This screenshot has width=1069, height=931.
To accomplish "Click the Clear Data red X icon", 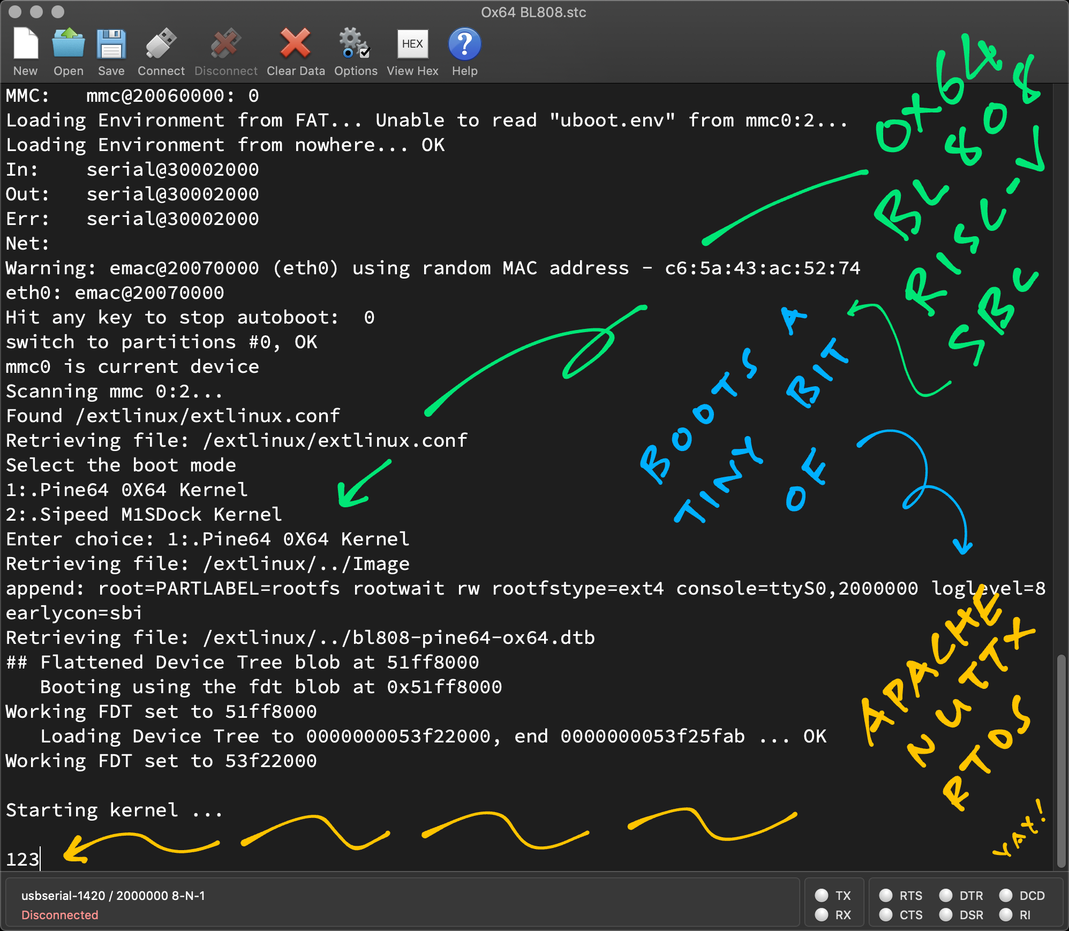I will [x=295, y=44].
